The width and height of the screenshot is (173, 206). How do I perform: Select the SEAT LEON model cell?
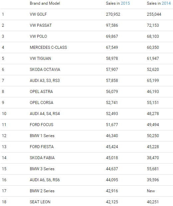click(40, 202)
